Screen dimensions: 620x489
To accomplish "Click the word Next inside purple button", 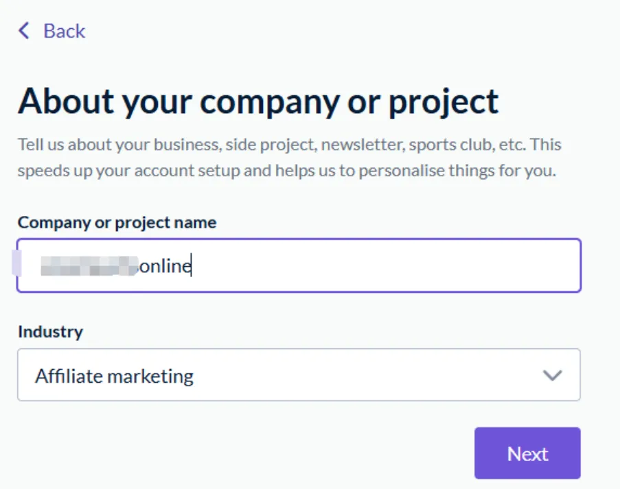I will click(527, 453).
